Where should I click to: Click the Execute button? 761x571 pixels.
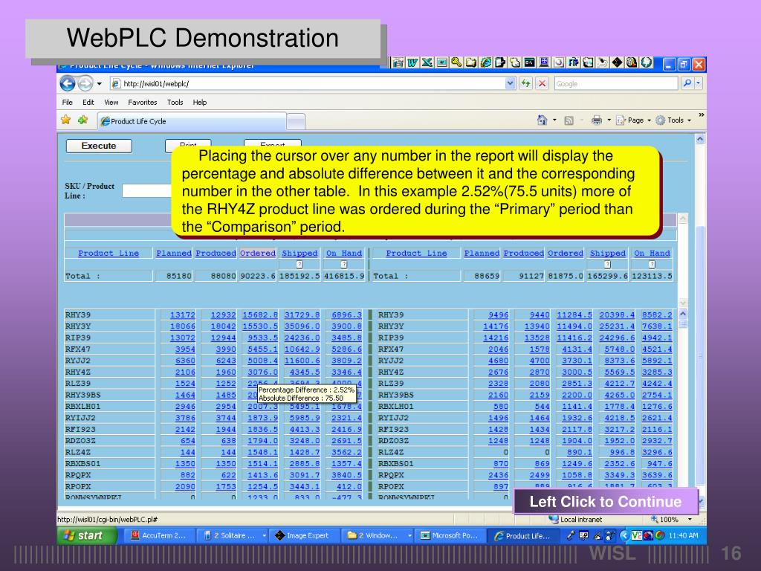point(99,146)
